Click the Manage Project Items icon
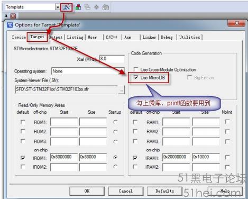The height and width of the screenshot is (199, 248). point(78,7)
